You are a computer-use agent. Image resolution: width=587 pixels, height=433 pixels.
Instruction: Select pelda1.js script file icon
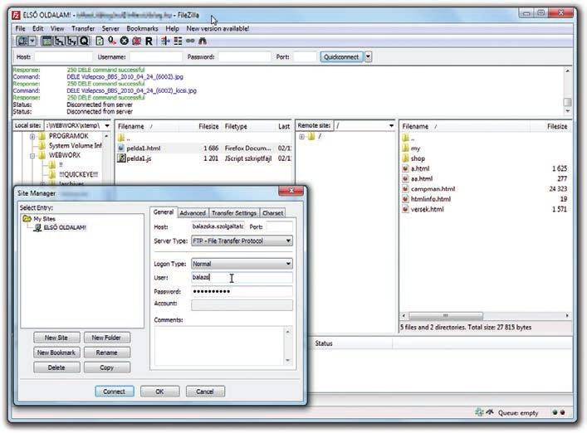pos(121,158)
